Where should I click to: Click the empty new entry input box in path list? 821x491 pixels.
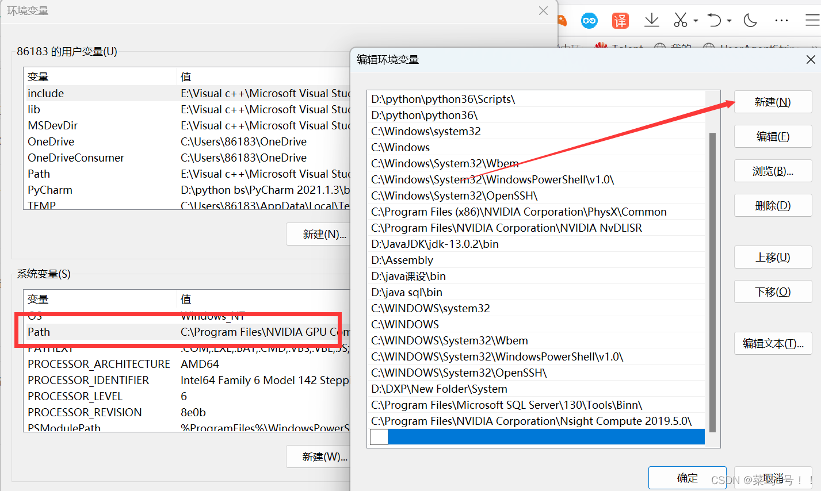click(379, 437)
